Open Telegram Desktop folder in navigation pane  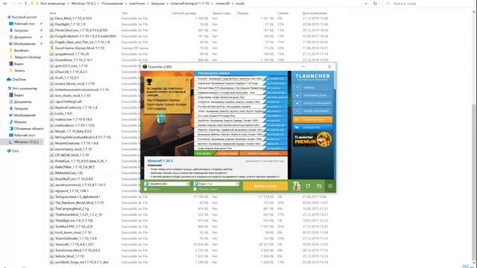click(x=27, y=57)
